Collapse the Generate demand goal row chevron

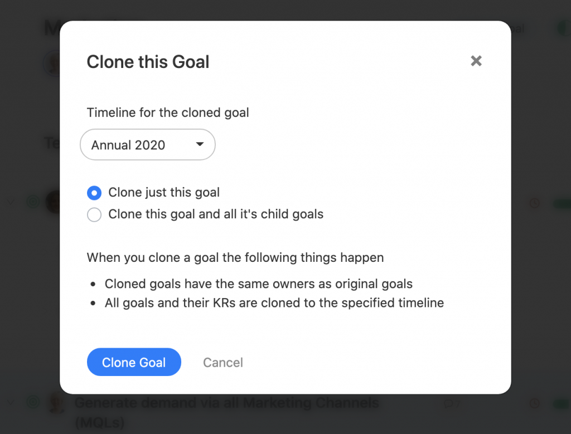point(11,402)
